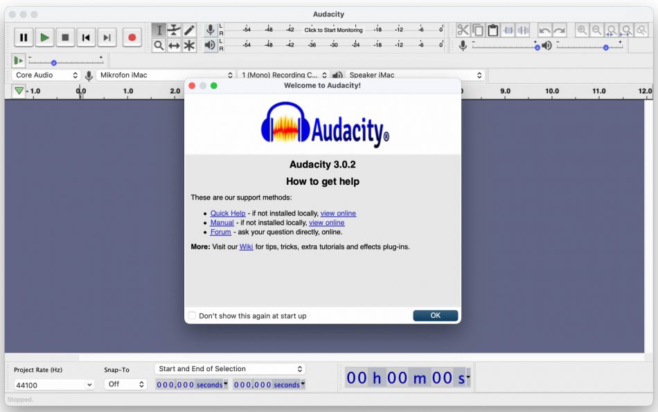Cut selection with the scissors icon
Image resolution: width=658 pixels, height=412 pixels.
463,30
